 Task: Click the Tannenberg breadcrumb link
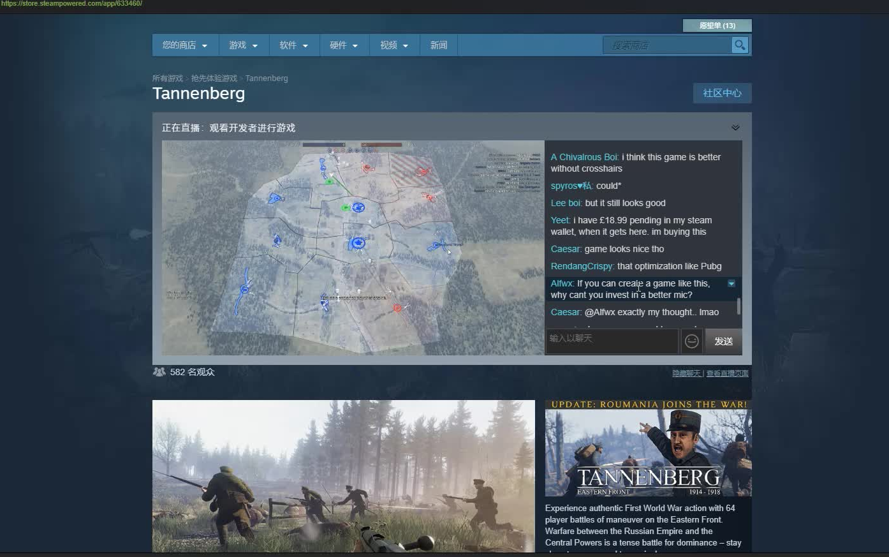267,78
